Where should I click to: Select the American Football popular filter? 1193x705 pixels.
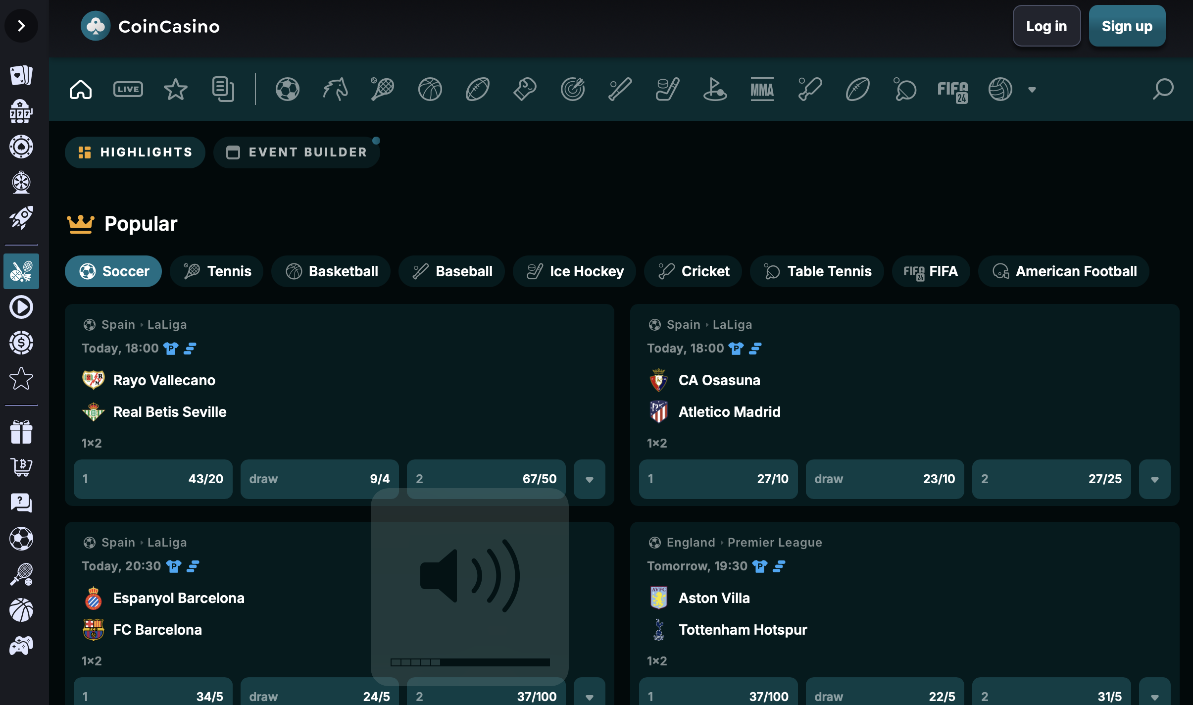click(1064, 271)
